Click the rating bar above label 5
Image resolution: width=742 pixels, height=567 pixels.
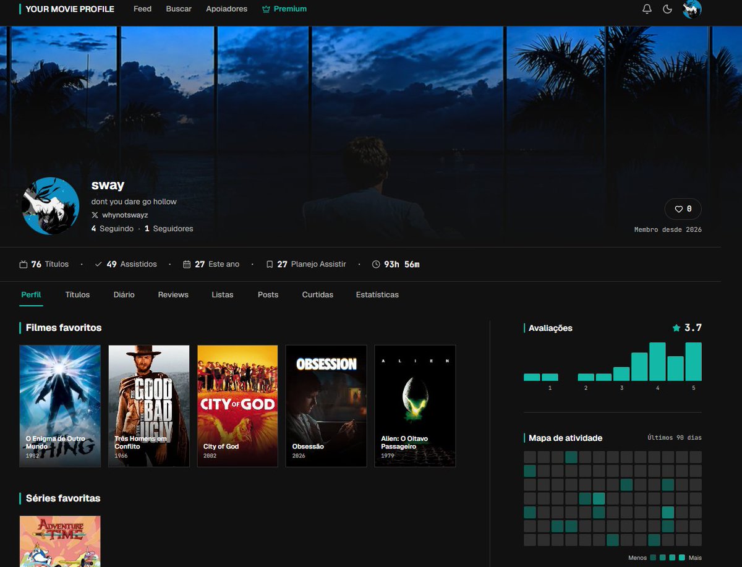[x=693, y=362]
